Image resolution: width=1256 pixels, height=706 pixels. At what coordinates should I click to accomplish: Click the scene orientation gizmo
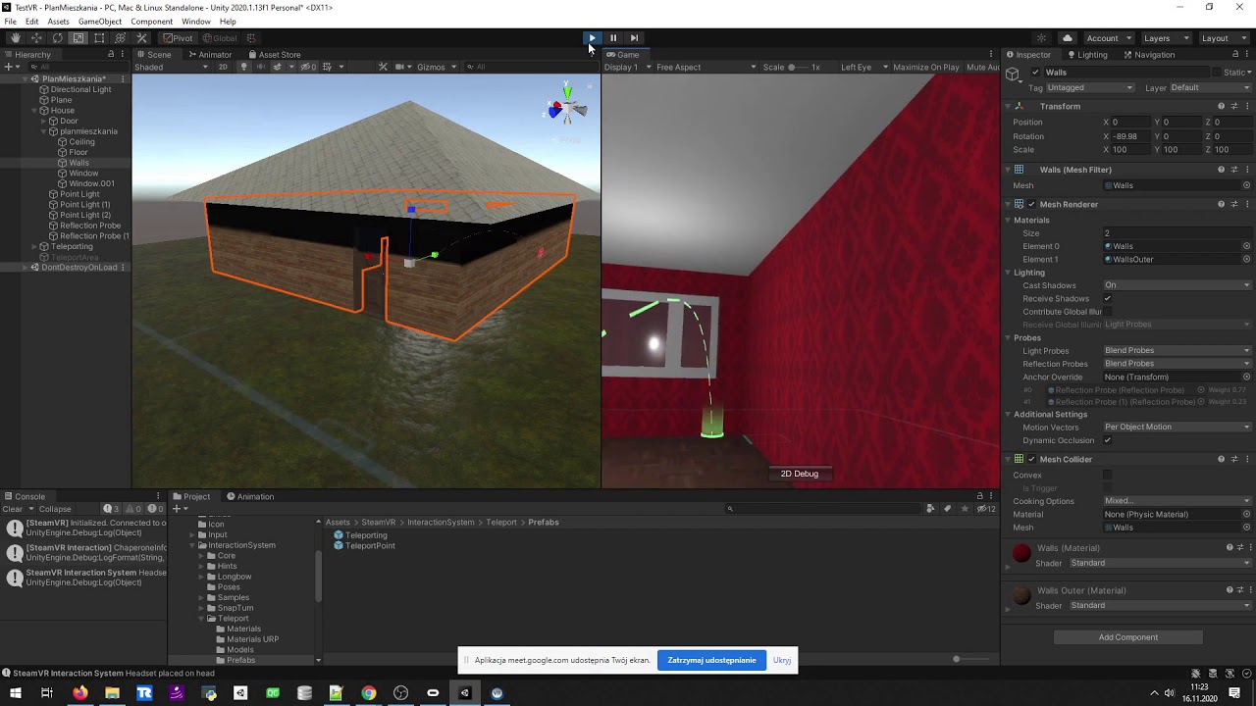coord(567,107)
